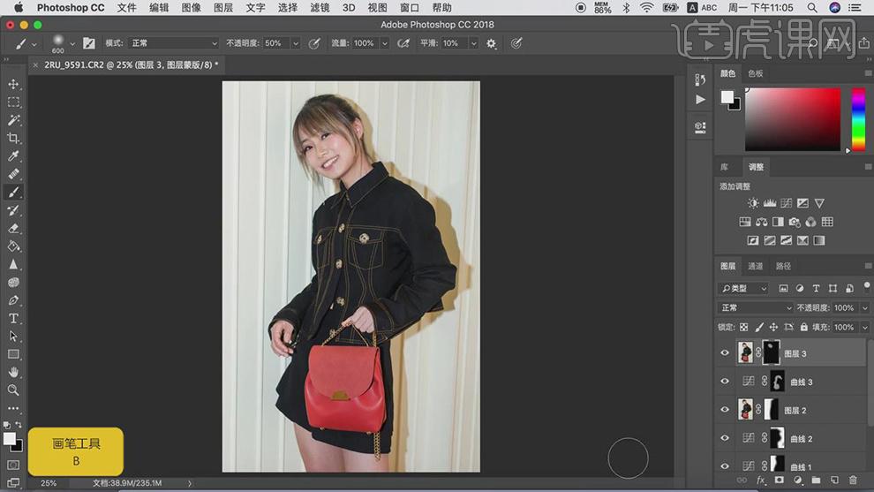
Task: Expand the 不透明度 50% opacity dropdown
Action: (x=296, y=43)
